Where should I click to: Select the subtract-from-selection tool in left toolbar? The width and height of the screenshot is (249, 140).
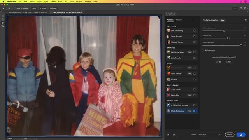pyautogui.click(x=3, y=19)
